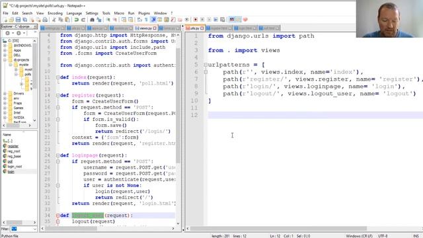The width and height of the screenshot is (423, 238).
Task: Click the Windows (CR LF) status bar entry
Action: pyautogui.click(x=359, y=236)
